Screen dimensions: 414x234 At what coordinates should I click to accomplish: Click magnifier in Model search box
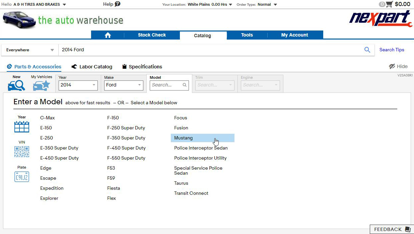185,85
